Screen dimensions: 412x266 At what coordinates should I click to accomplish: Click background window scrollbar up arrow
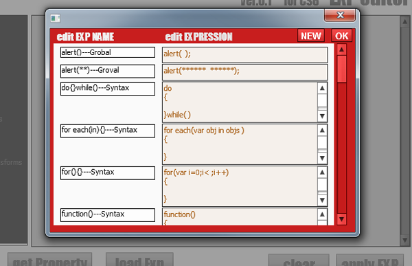click(404, 22)
